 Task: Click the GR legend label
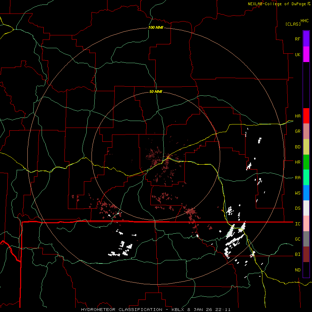click(x=297, y=131)
